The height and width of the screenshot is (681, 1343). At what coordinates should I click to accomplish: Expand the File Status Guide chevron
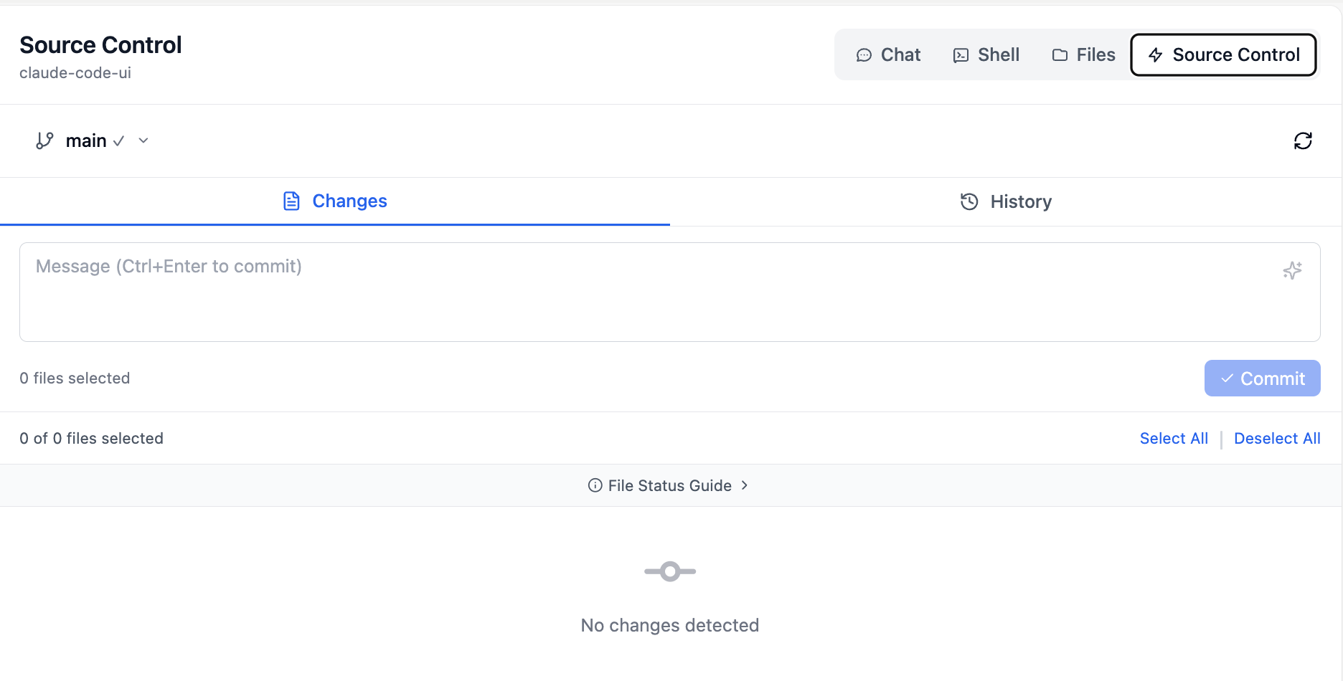point(745,485)
